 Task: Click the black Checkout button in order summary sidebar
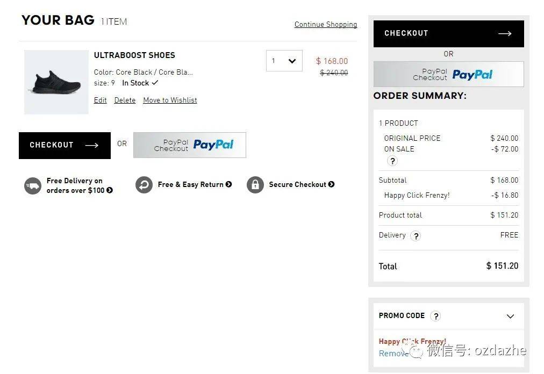pyautogui.click(x=449, y=34)
